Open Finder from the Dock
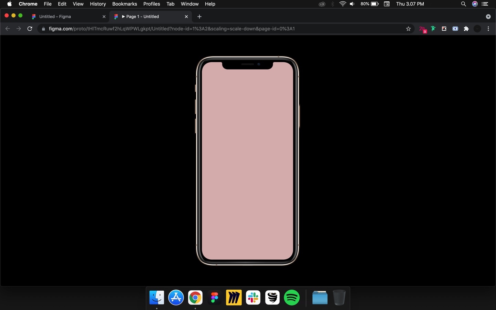Image resolution: width=496 pixels, height=310 pixels. tap(157, 298)
